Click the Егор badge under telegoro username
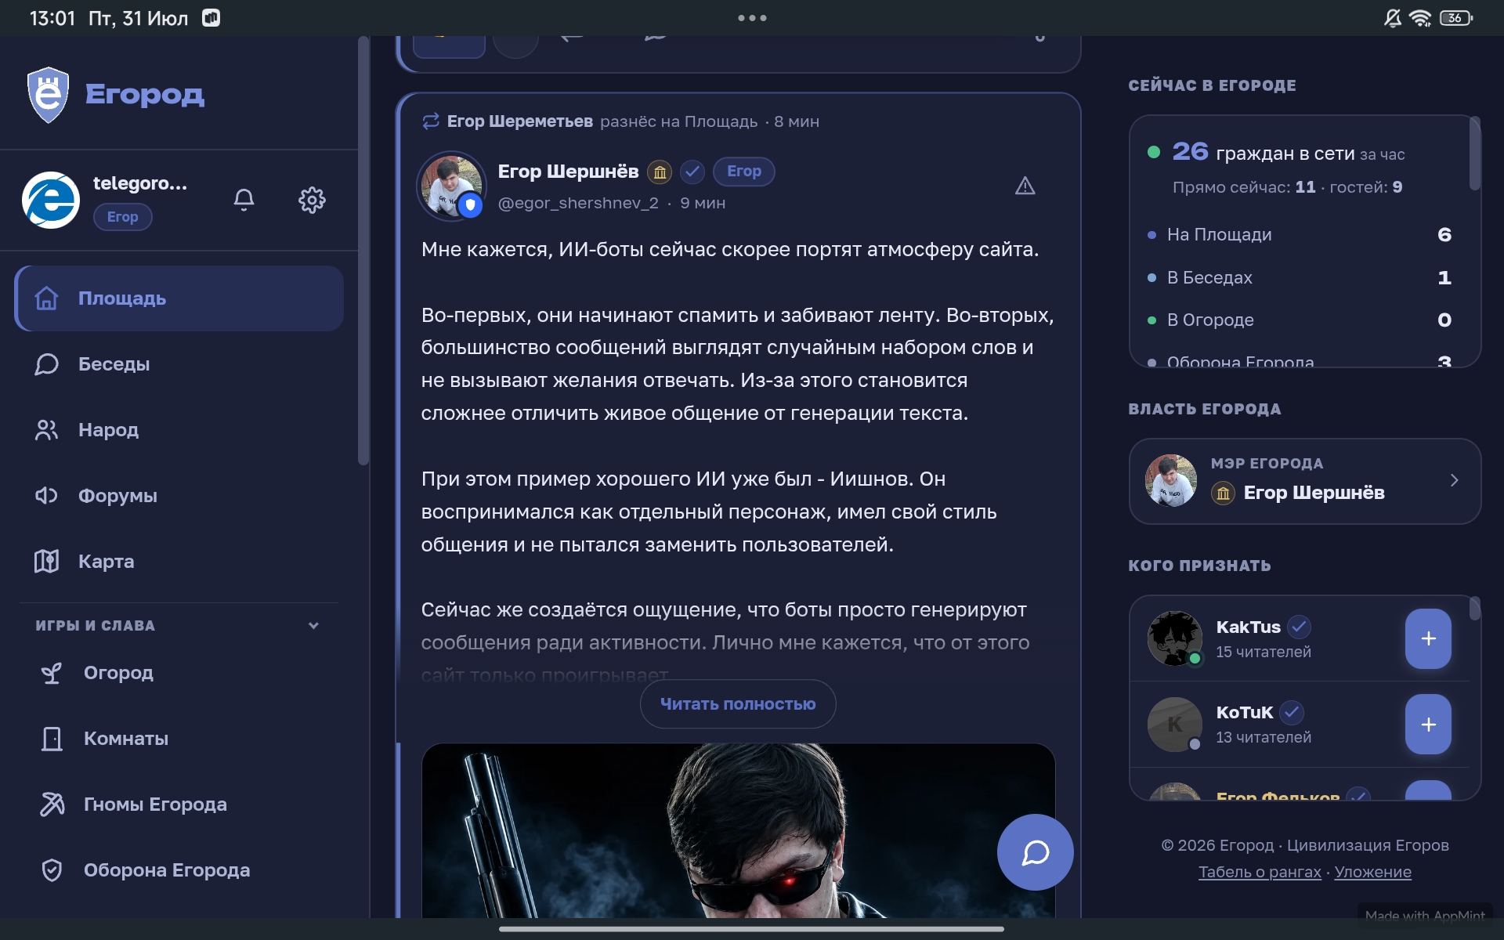The height and width of the screenshot is (940, 1504). click(x=122, y=217)
